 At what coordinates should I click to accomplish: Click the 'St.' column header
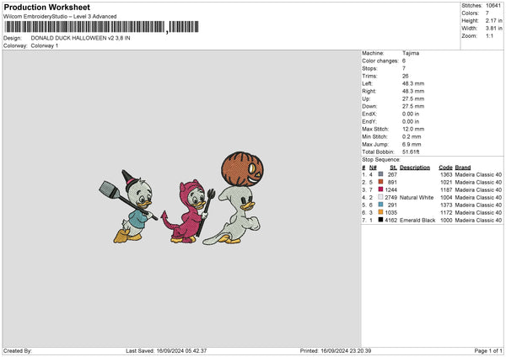393,168
